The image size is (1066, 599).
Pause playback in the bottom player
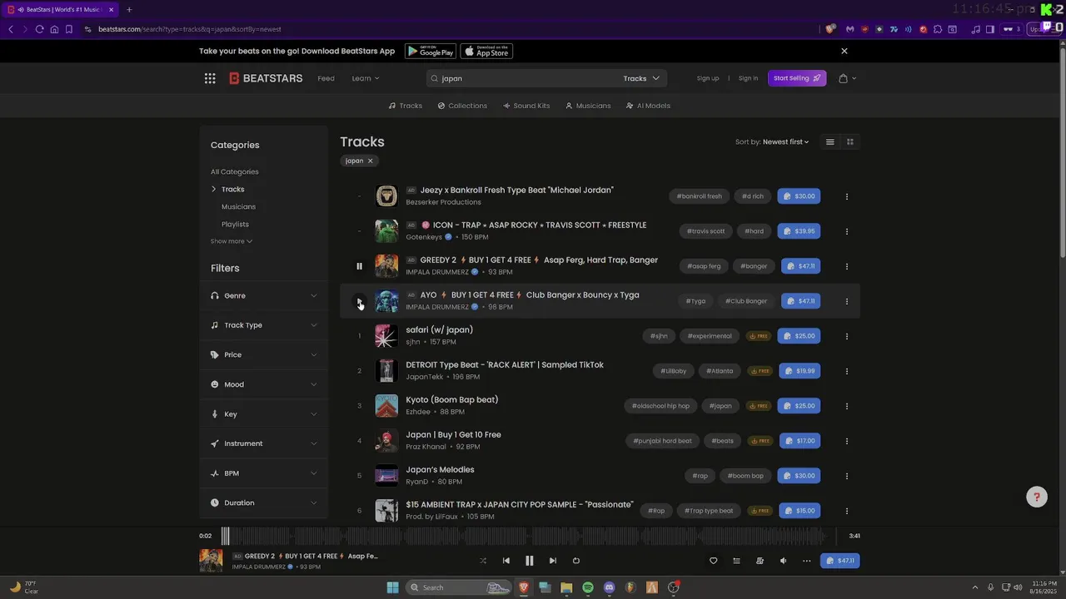(529, 561)
